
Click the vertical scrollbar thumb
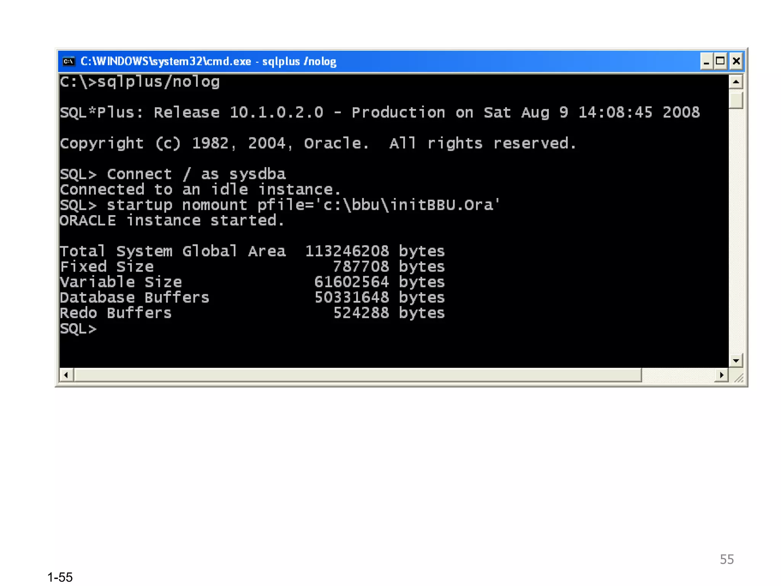736,100
